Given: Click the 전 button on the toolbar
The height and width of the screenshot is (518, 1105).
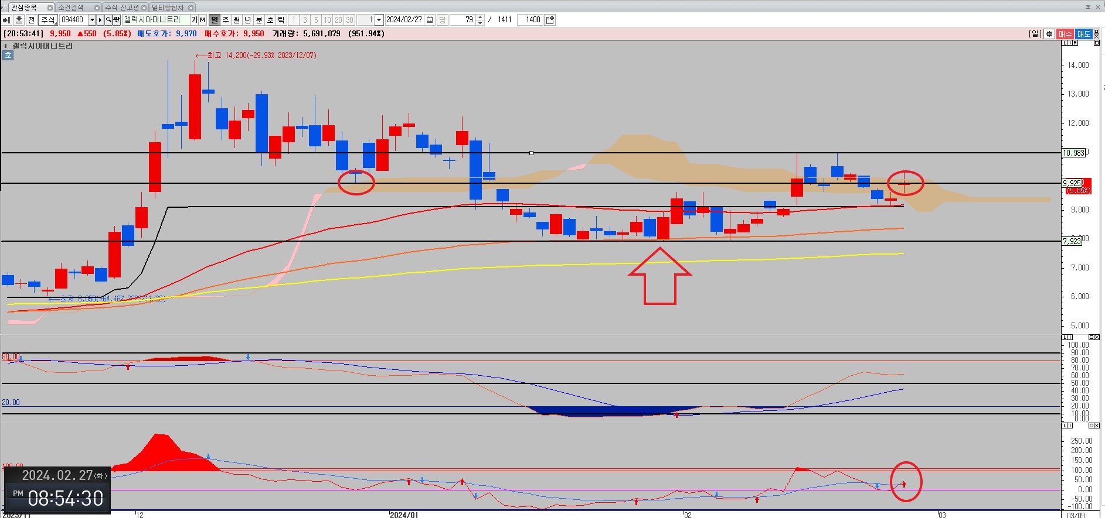Looking at the screenshot, I should coord(31,20).
